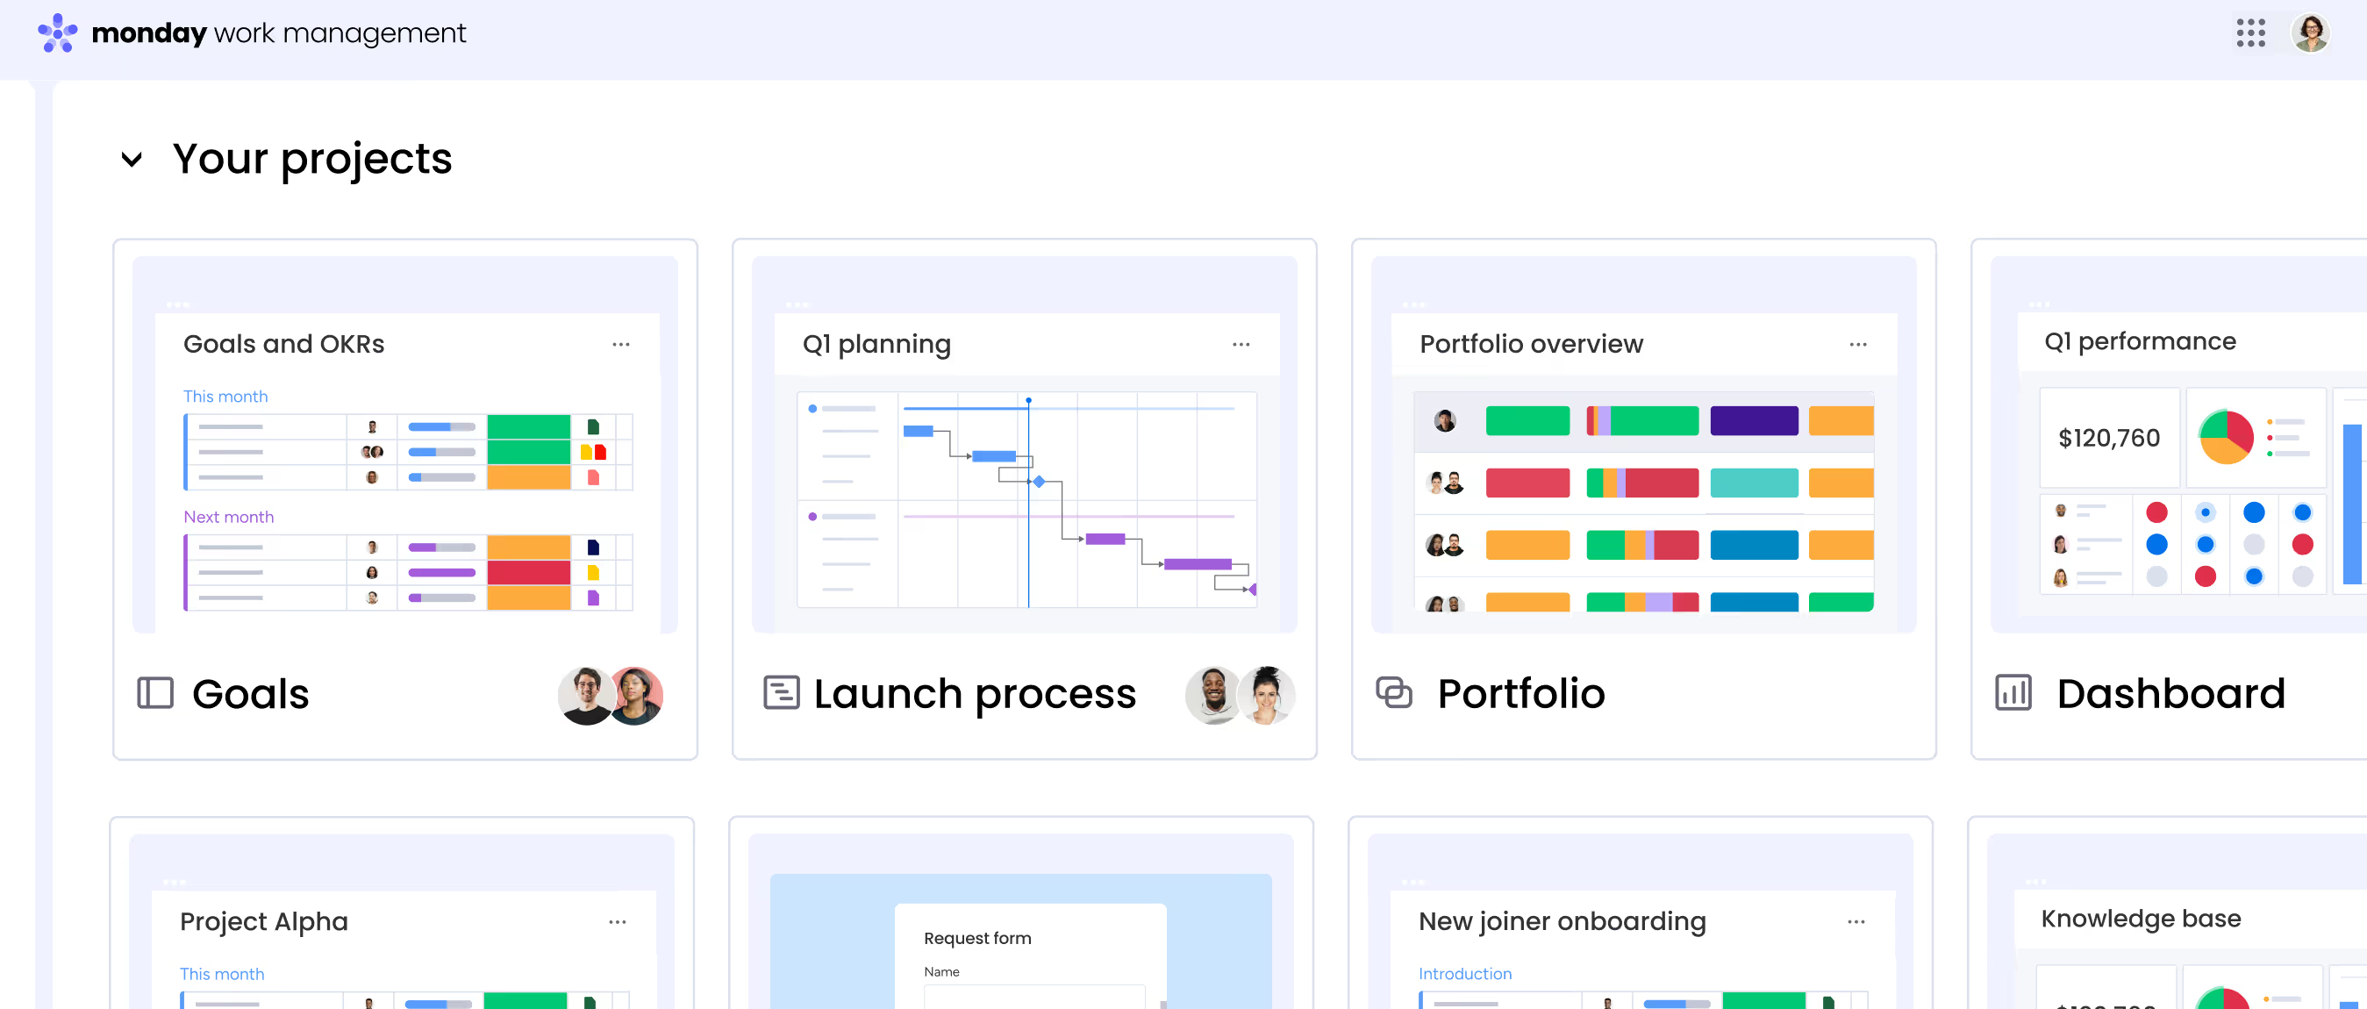The height and width of the screenshot is (1009, 2367).
Task: Open the apps grid launcher
Action: pyautogui.click(x=2250, y=33)
